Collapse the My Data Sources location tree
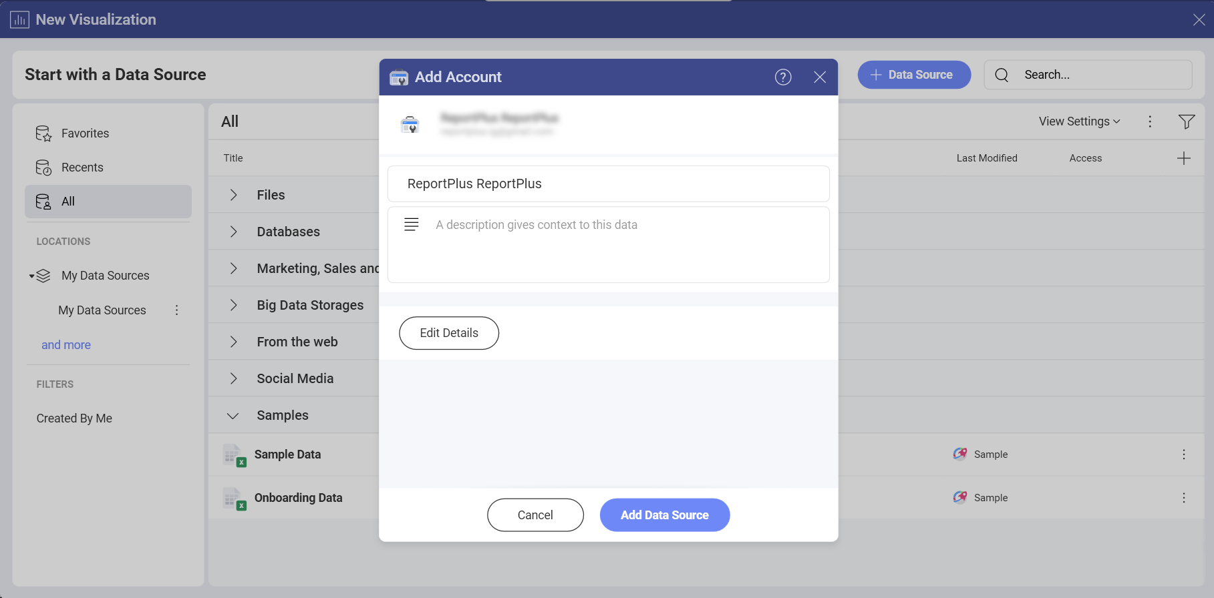 (31, 276)
